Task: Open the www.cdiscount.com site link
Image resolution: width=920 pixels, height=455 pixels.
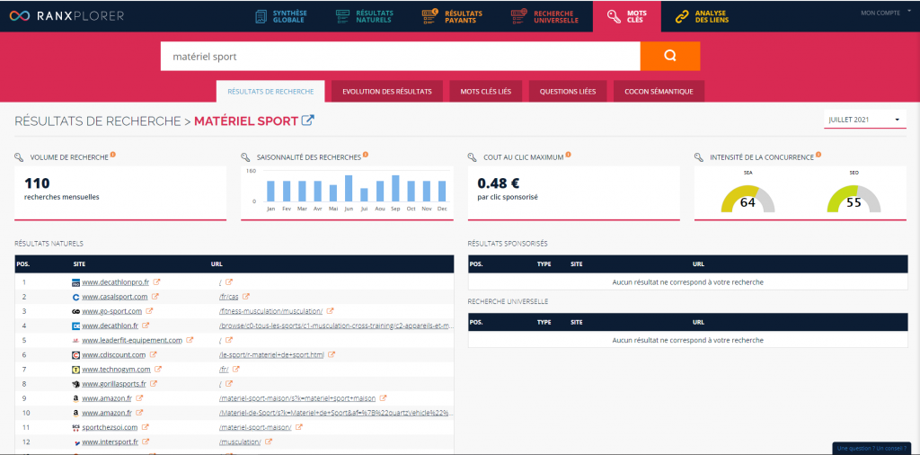Action: coord(114,354)
